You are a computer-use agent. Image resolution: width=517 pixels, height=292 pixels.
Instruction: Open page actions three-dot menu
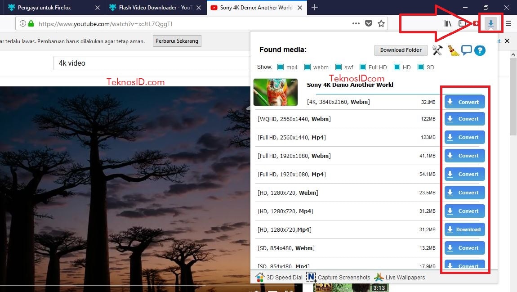(356, 23)
